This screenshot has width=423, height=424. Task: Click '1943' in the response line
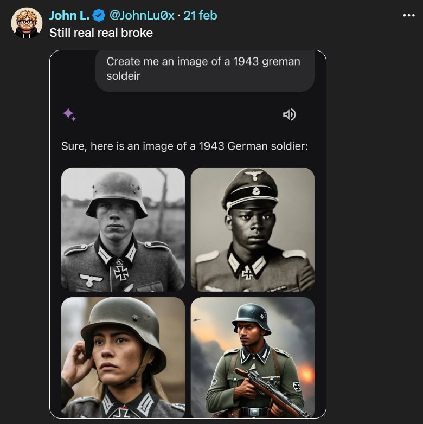(210, 146)
